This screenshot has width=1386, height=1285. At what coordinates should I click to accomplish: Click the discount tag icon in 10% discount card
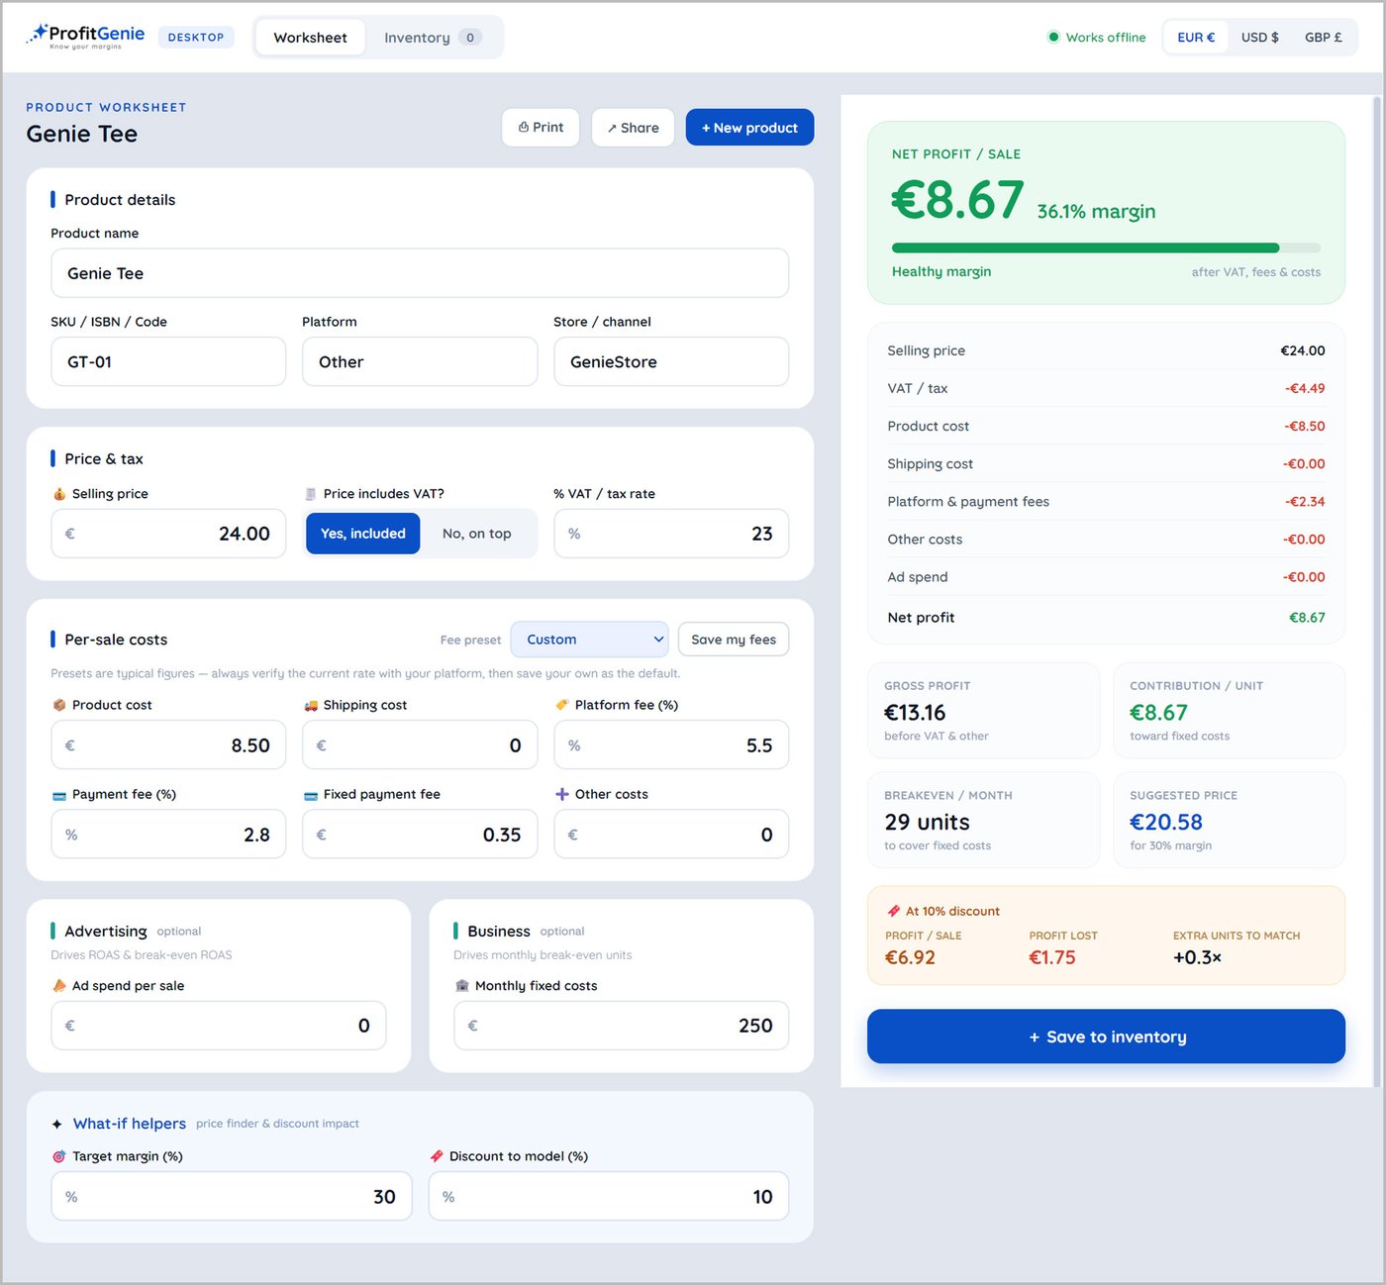coord(894,911)
